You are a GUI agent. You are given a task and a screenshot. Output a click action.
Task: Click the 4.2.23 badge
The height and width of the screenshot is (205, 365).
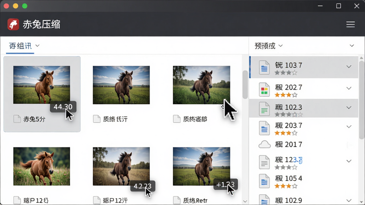(143, 186)
